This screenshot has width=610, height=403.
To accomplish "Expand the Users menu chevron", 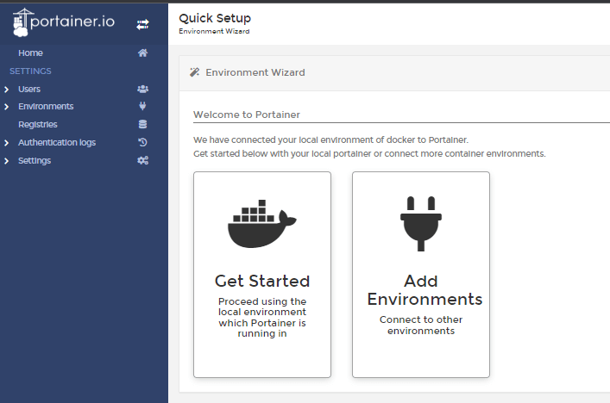I will pyautogui.click(x=6, y=90).
